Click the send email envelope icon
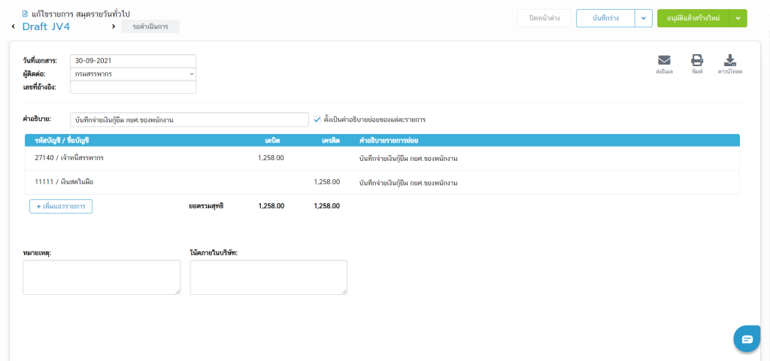Viewport: 770px width, 361px height. [x=664, y=62]
